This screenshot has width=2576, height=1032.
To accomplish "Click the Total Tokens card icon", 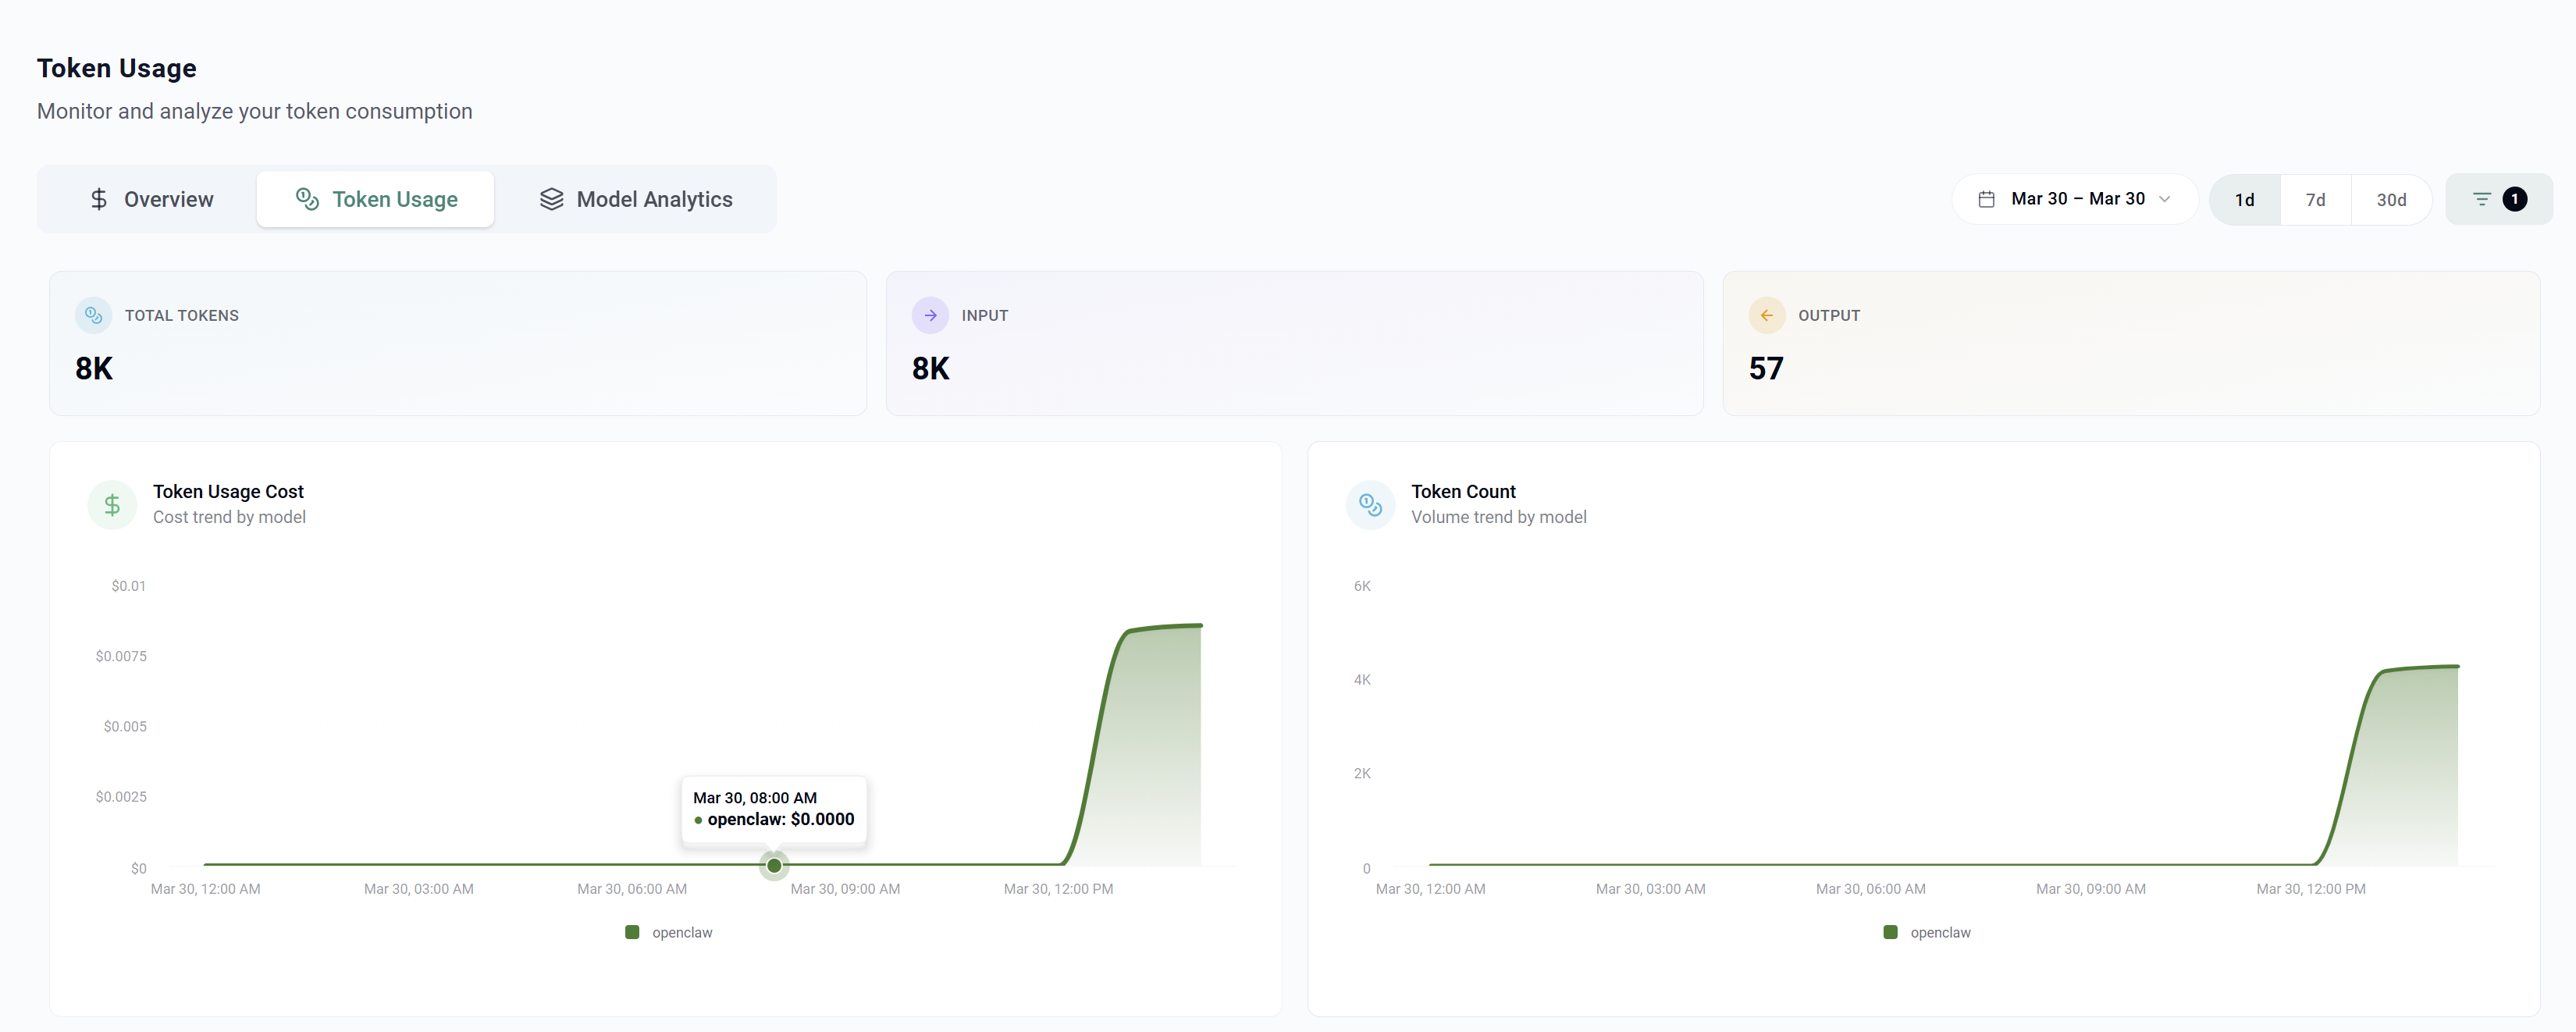I will click(x=93, y=315).
